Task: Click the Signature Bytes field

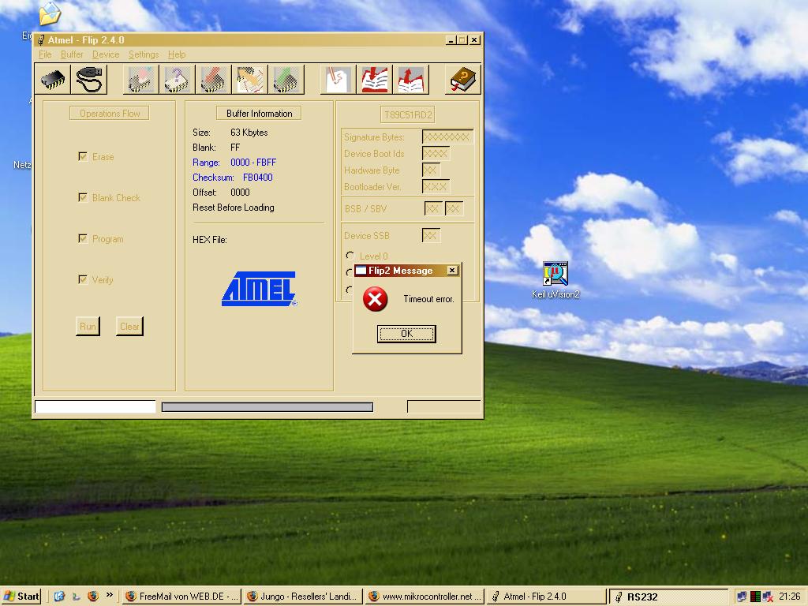Action: [x=448, y=137]
